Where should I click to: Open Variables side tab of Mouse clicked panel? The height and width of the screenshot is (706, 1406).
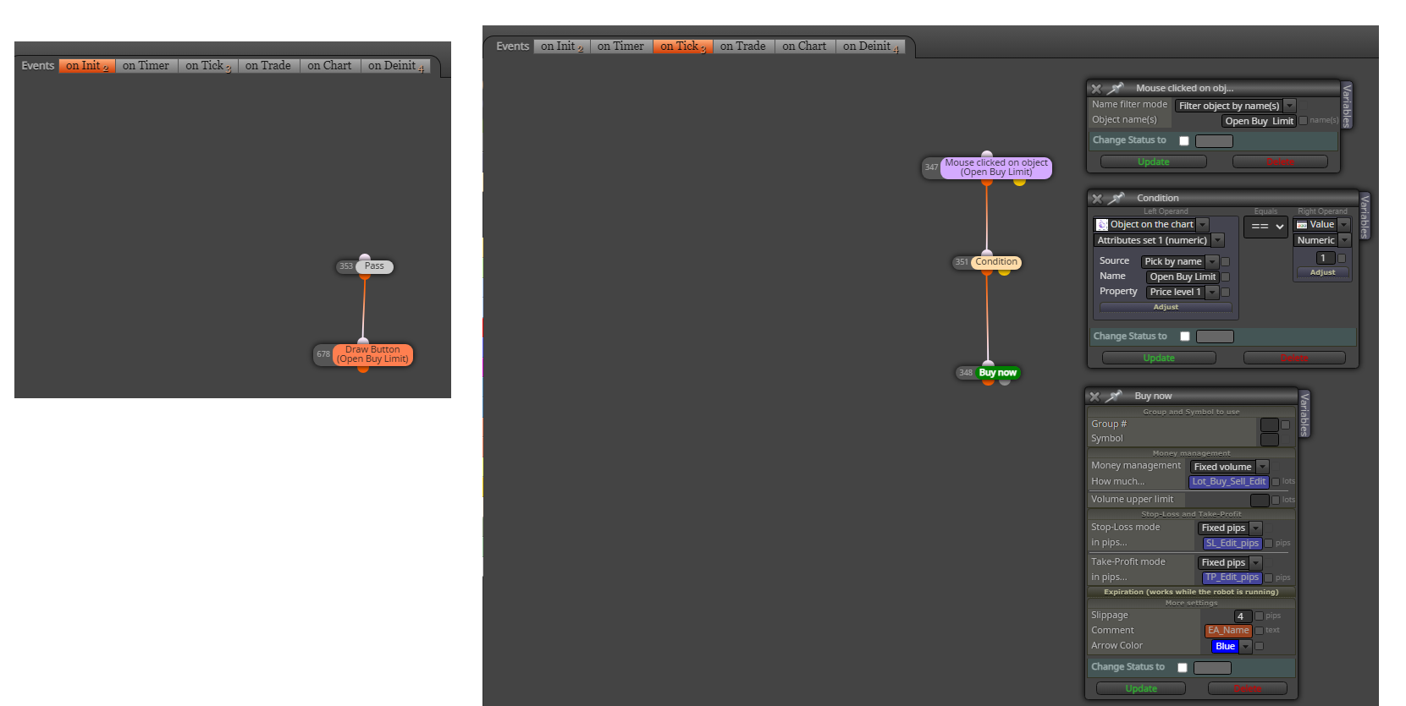(1347, 106)
